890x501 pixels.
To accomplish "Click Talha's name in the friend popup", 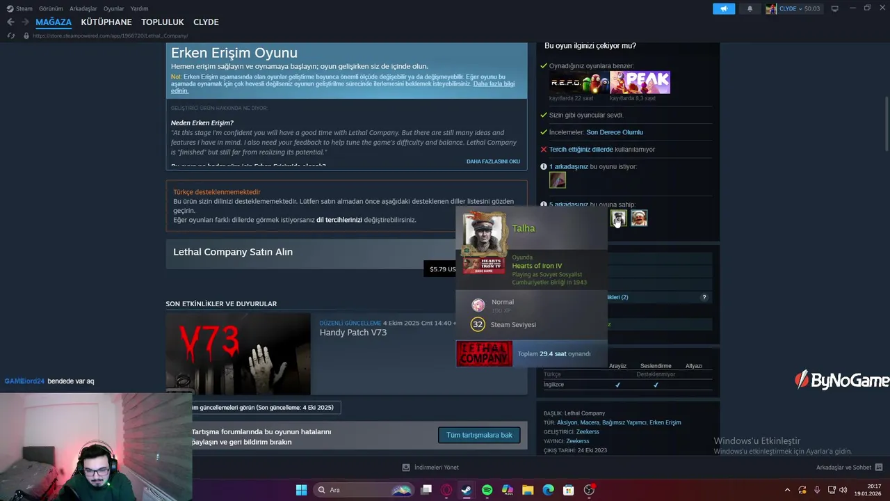I will [x=524, y=228].
